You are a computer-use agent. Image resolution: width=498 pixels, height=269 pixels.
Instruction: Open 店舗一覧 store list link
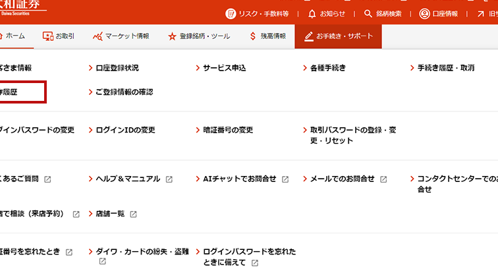tap(110, 214)
